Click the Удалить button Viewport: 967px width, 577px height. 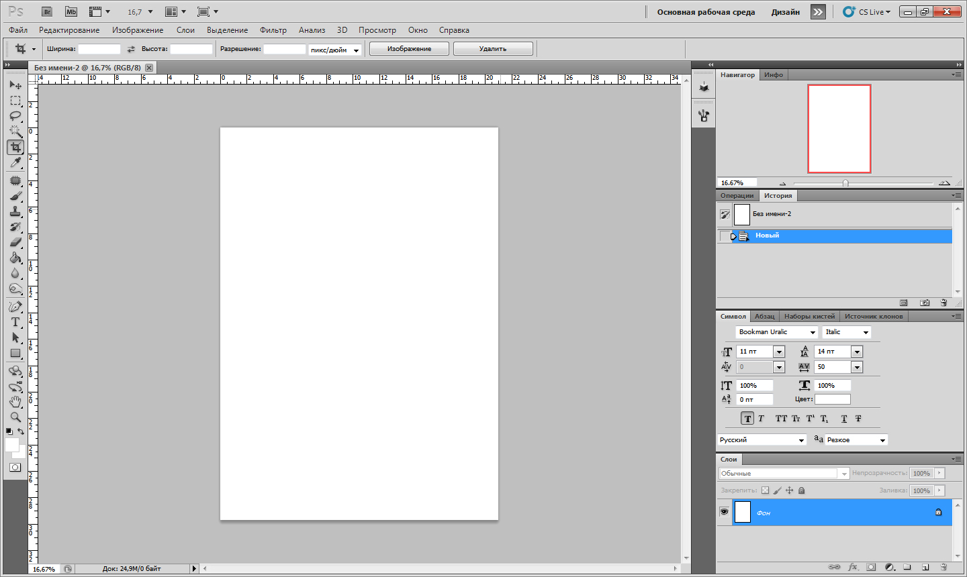[x=493, y=49]
